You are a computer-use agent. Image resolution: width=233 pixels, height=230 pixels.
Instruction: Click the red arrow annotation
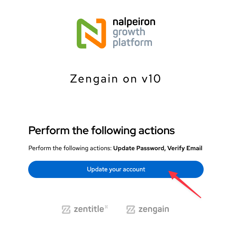(x=185, y=184)
